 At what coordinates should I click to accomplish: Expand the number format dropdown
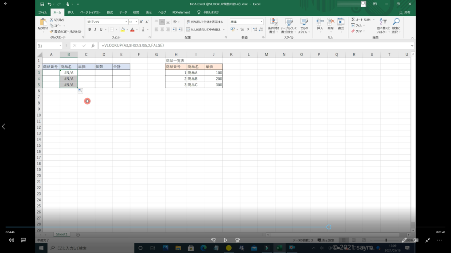(262, 22)
